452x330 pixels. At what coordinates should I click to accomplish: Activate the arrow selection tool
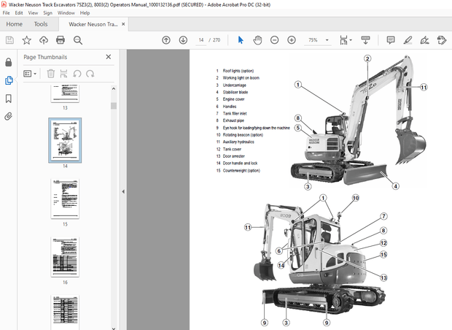242,40
